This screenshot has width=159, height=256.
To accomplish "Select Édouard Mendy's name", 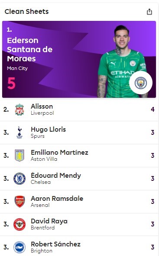I will (x=56, y=176).
